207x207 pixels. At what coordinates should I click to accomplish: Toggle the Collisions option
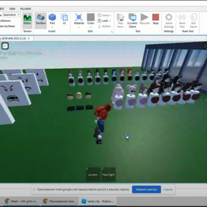pos(5,21)
